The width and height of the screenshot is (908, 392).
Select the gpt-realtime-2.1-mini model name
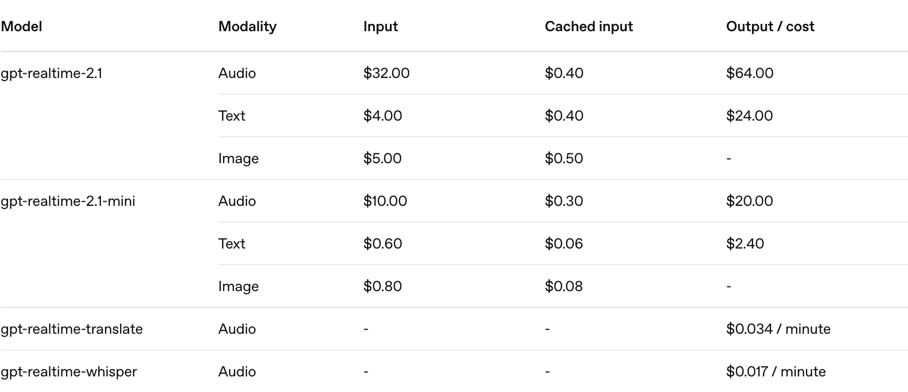(68, 201)
